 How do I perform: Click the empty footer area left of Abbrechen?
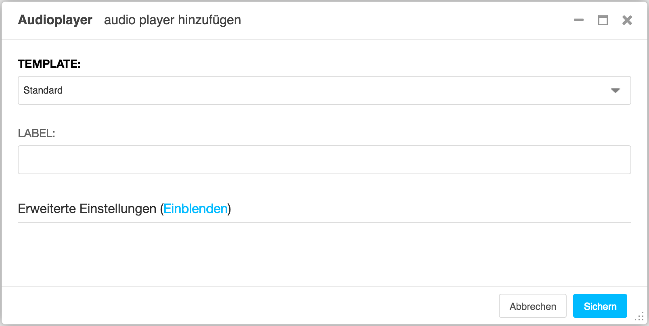[x=250, y=306]
